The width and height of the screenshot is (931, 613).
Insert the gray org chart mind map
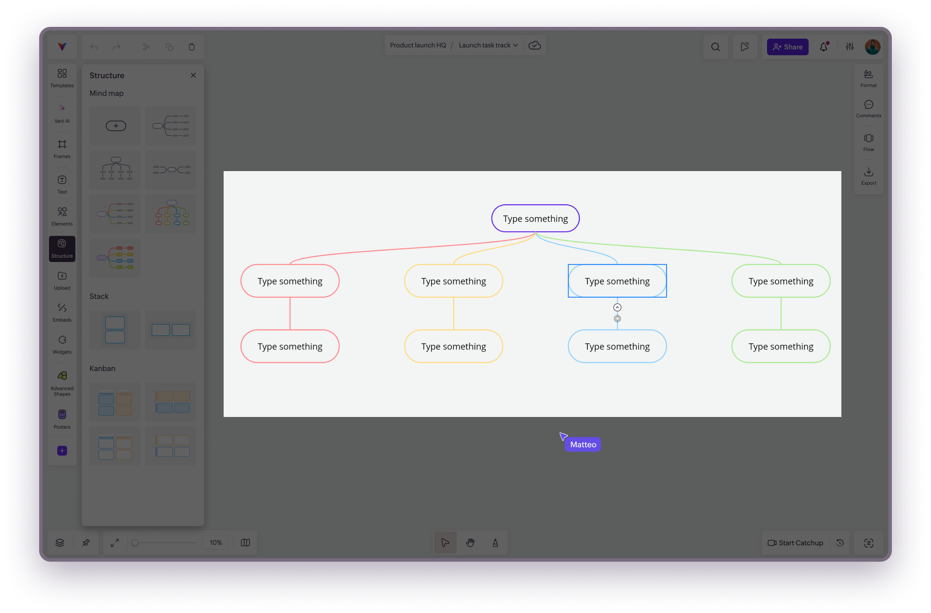click(x=115, y=170)
